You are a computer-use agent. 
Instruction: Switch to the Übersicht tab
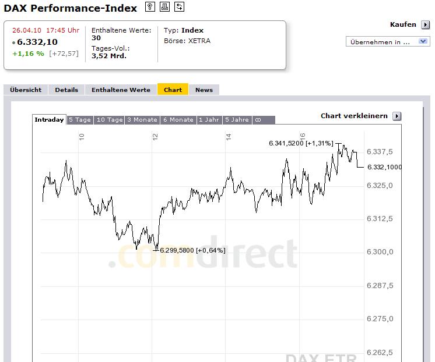[x=26, y=90]
